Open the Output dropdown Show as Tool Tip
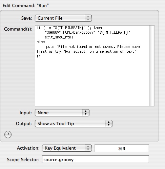The height and width of the screenshot is (169, 165). (74, 123)
